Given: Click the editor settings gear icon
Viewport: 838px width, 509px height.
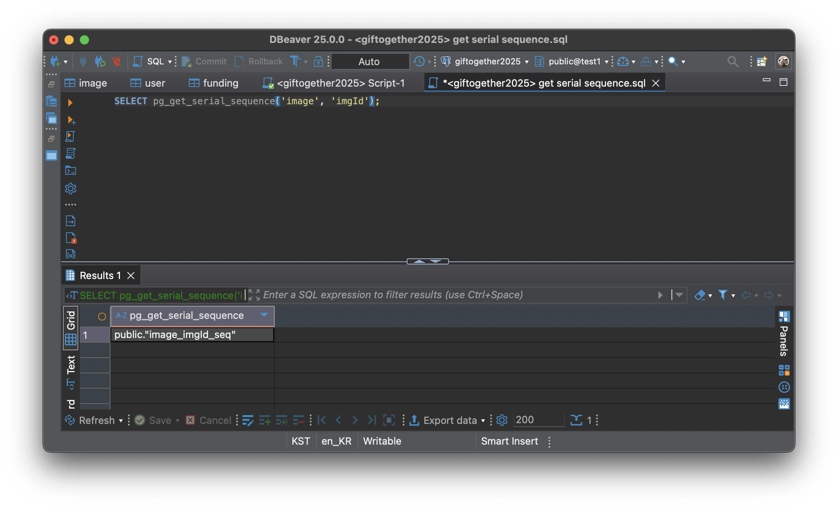Looking at the screenshot, I should pyautogui.click(x=71, y=189).
